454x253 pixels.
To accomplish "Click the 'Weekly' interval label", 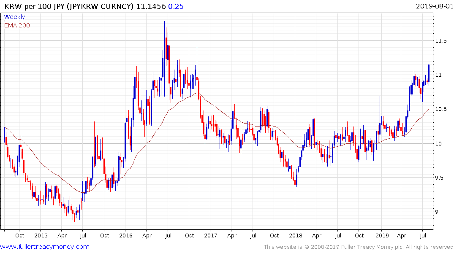I will coord(14,17).
